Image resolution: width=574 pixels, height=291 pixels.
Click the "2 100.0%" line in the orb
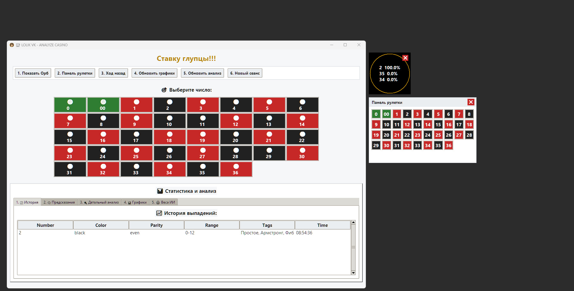[x=389, y=68]
